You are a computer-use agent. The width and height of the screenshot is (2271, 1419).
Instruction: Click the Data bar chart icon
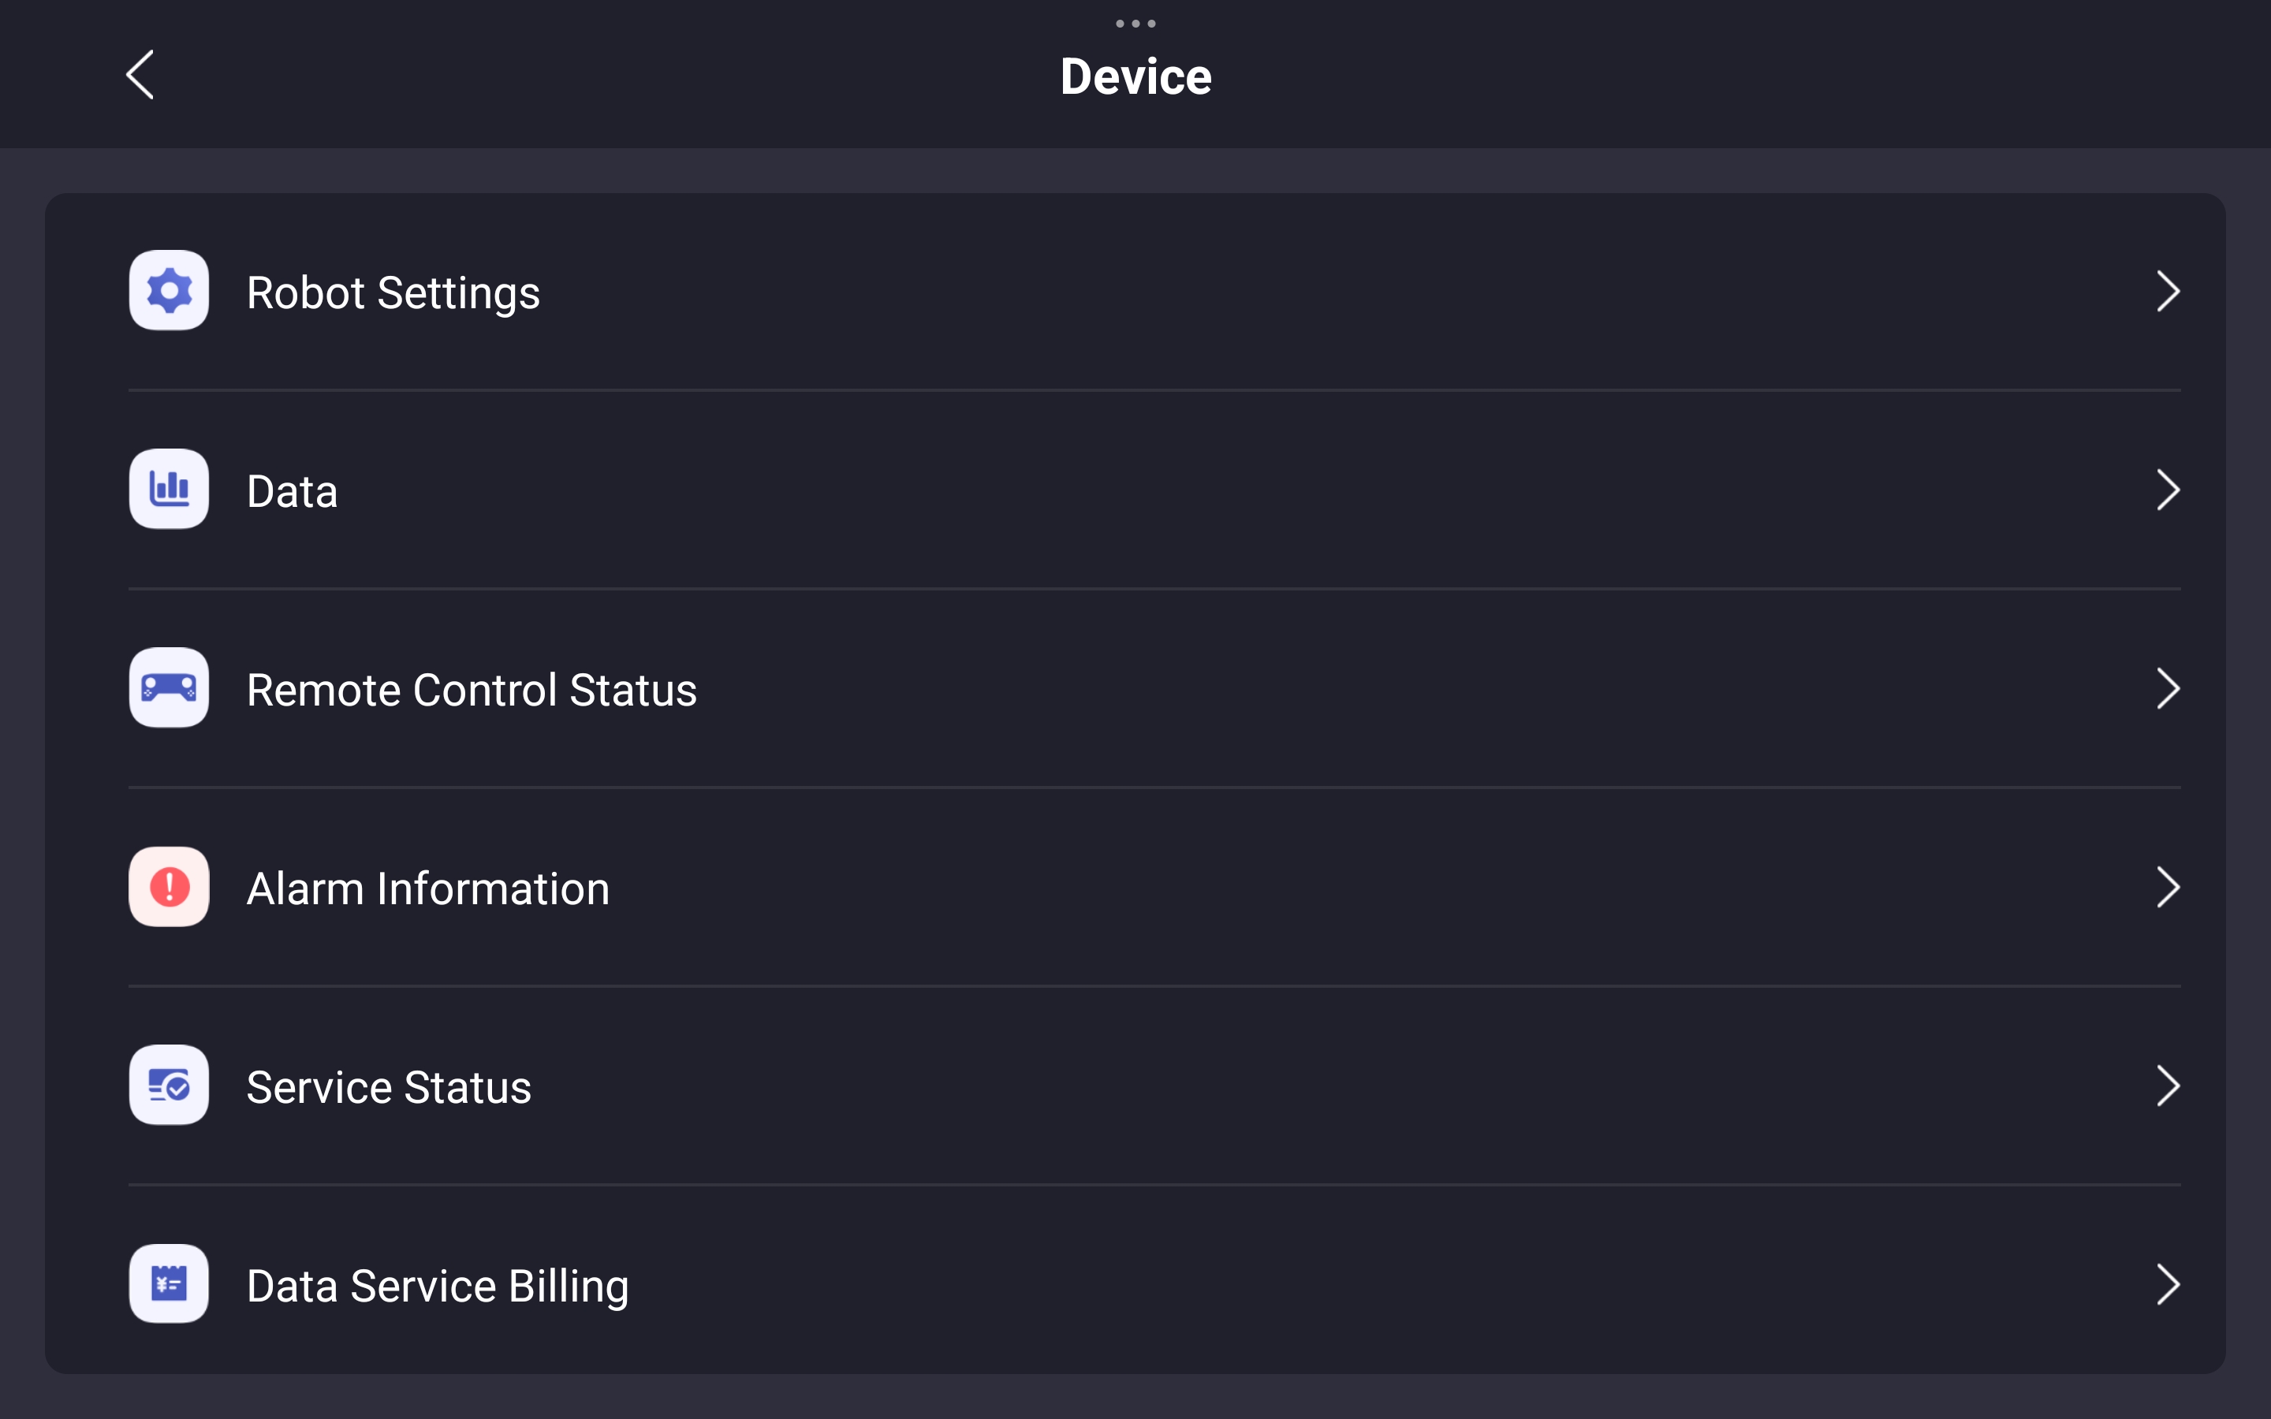pyautogui.click(x=169, y=489)
